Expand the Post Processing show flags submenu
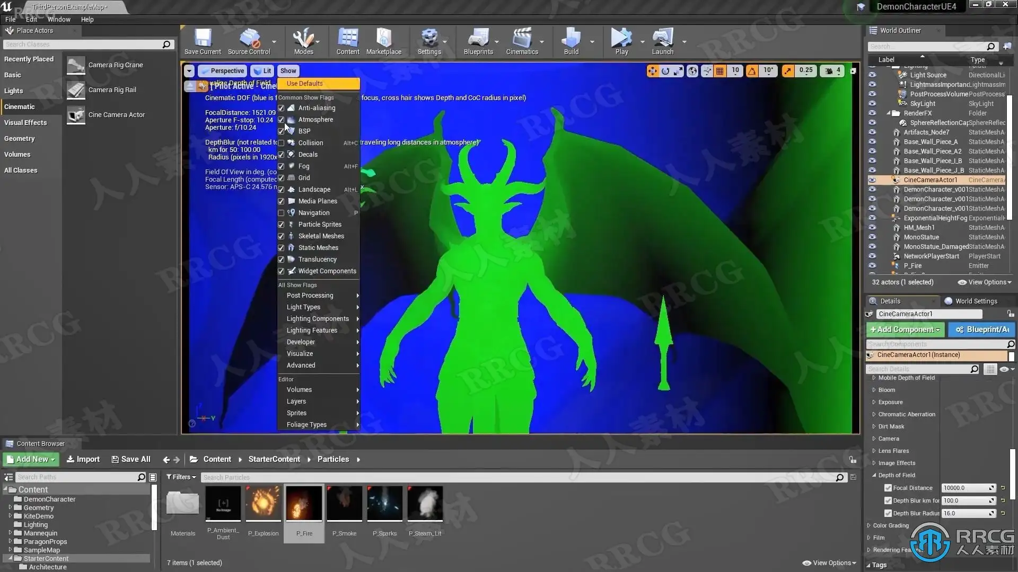Viewport: 1018px width, 572px height. [x=319, y=296]
